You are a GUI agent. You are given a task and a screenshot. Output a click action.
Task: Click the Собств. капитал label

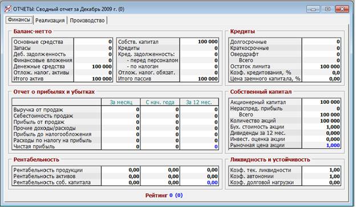(x=138, y=42)
